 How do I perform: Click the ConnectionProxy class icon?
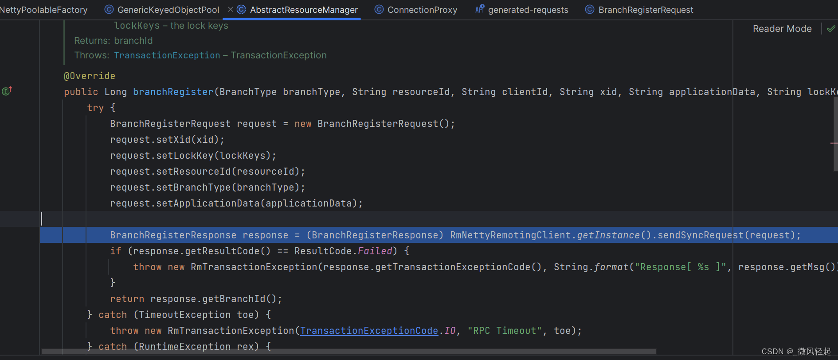pyautogui.click(x=379, y=9)
